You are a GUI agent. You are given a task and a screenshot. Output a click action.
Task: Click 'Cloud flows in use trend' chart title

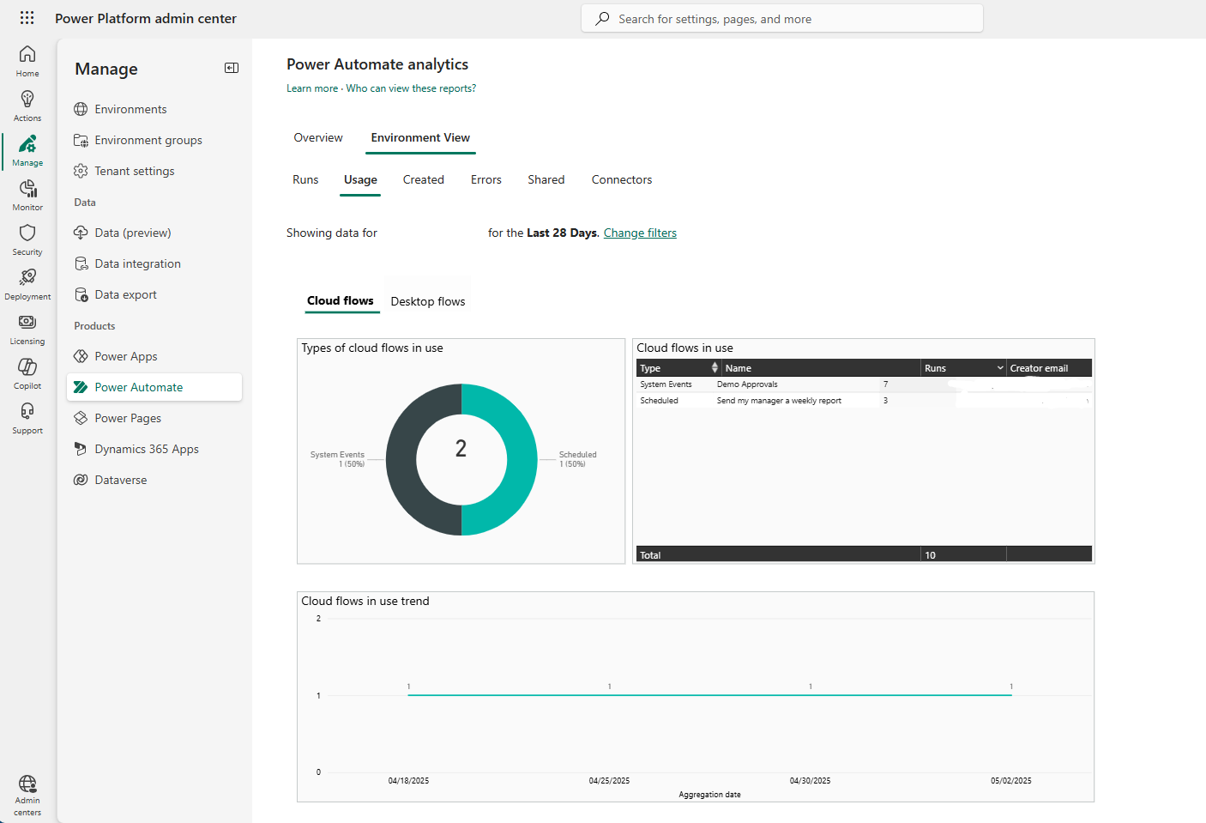click(x=365, y=601)
